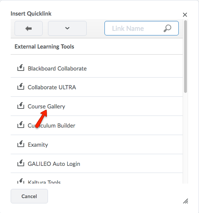Choose the Collaborate ULTRA link
Image resolution: width=199 pixels, height=213 pixels.
[x=52, y=87]
